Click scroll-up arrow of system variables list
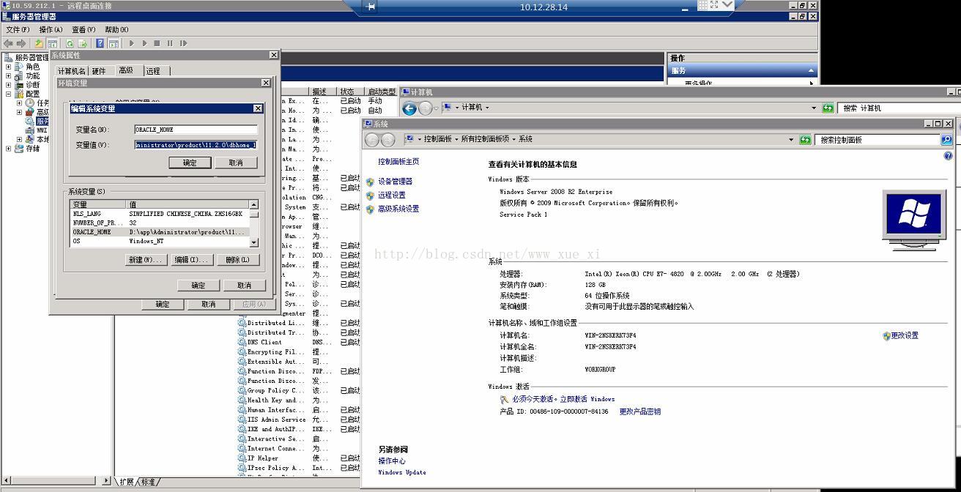 (x=254, y=205)
